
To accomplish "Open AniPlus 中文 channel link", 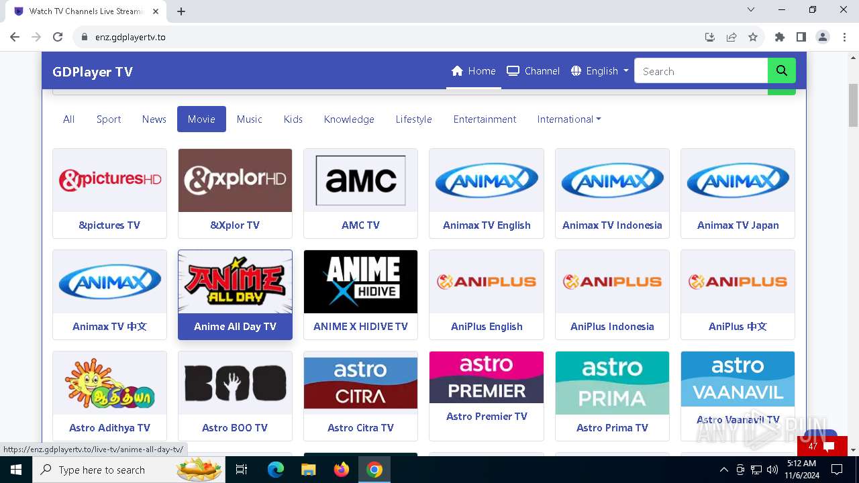I will point(738,327).
